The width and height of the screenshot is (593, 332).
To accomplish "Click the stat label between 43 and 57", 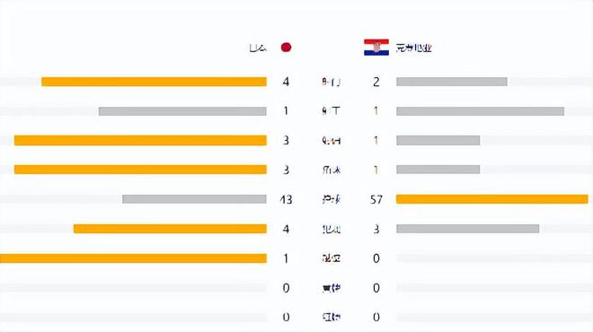I will tap(332, 199).
